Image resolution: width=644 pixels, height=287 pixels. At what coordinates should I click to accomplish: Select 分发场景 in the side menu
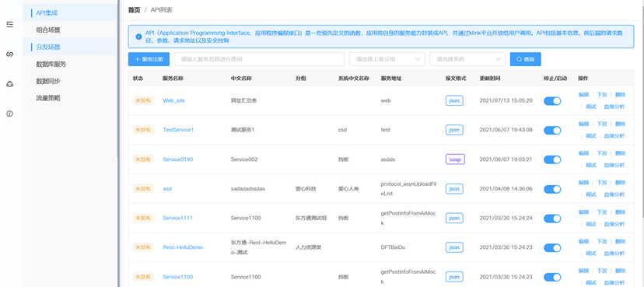coord(70,47)
